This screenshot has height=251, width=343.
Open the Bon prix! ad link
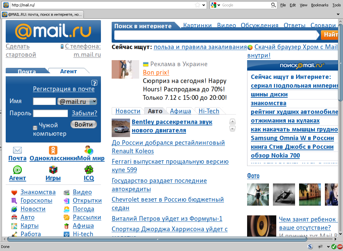point(156,72)
